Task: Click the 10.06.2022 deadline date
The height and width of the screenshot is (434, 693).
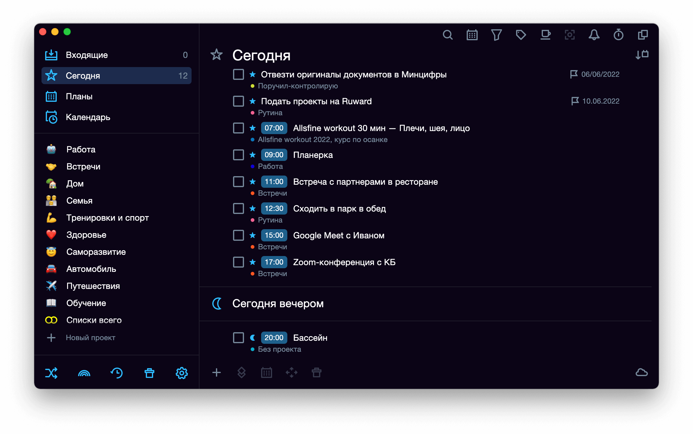Action: [601, 101]
